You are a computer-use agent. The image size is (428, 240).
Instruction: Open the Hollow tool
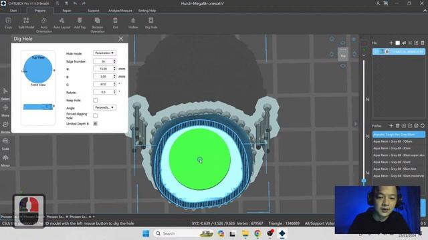(x=133, y=23)
